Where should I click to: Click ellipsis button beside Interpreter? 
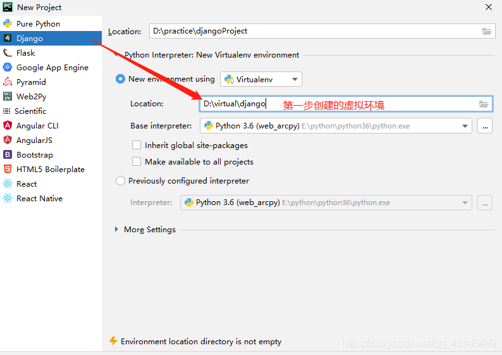485,202
